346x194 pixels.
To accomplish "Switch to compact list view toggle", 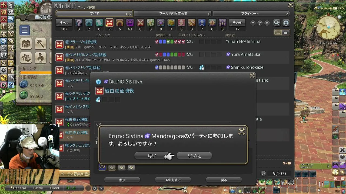I will point(286,33).
